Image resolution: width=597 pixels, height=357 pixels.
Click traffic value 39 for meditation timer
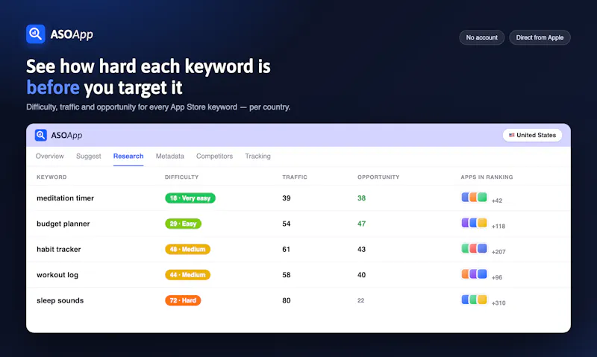coord(287,198)
